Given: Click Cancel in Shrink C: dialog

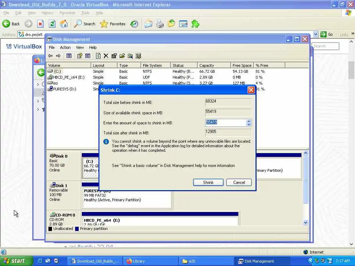Looking at the screenshot, I should (x=239, y=183).
